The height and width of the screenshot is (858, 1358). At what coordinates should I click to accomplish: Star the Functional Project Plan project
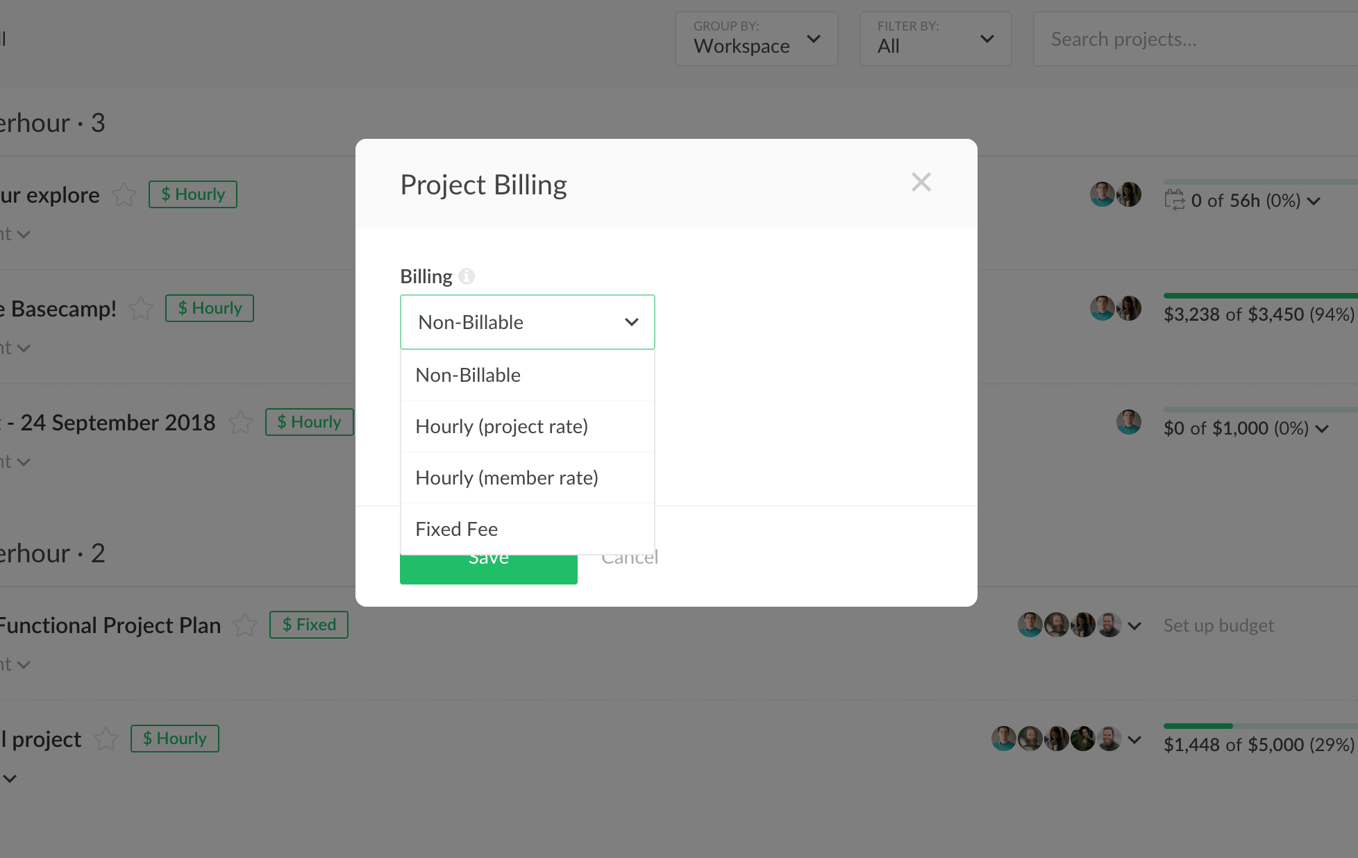point(245,625)
